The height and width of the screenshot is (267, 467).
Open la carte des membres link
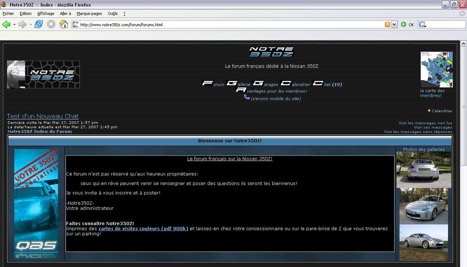[x=432, y=93]
